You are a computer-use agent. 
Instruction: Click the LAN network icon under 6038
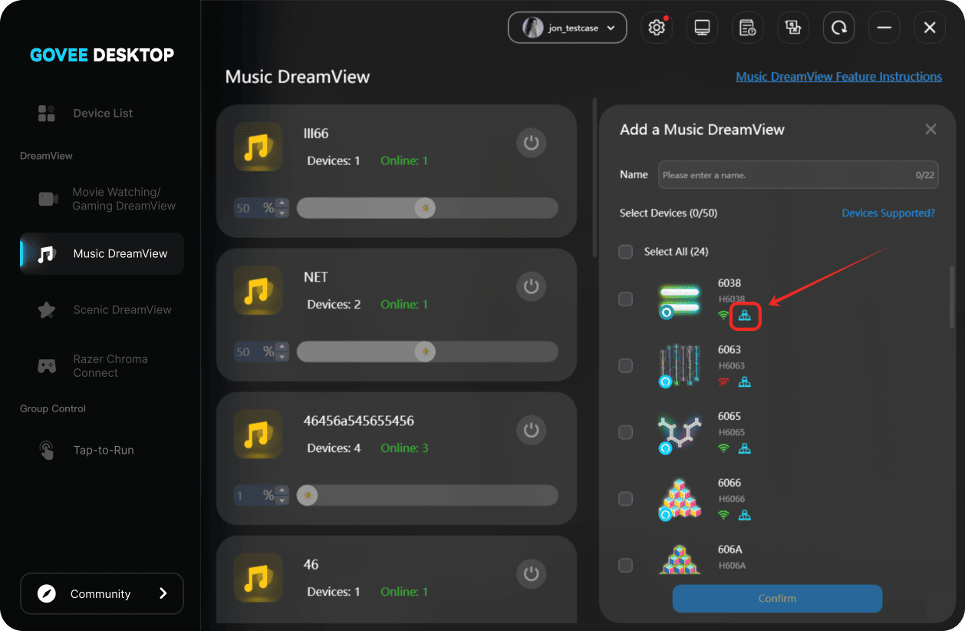[744, 315]
